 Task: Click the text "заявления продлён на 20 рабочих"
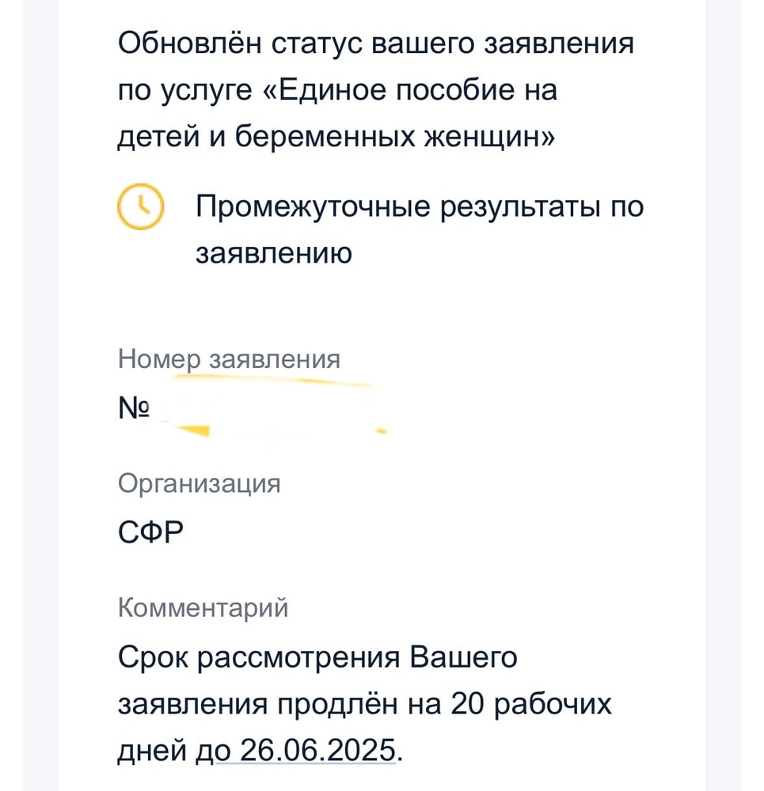[364, 704]
